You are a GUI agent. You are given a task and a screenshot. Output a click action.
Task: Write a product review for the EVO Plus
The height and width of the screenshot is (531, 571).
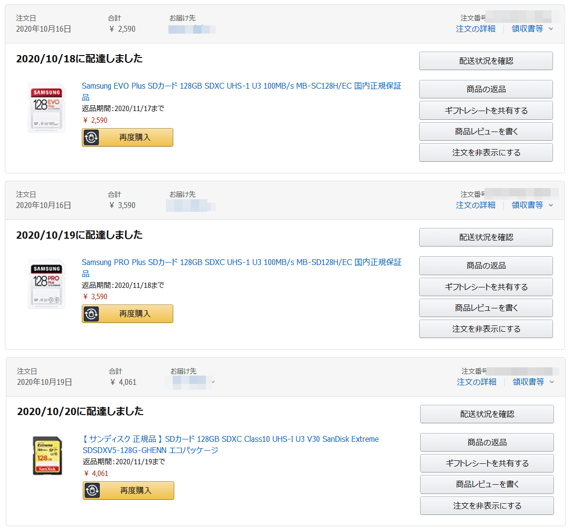pyautogui.click(x=486, y=132)
